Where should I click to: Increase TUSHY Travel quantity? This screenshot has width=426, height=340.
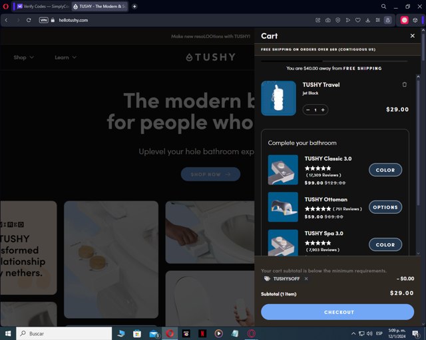tap(323, 110)
